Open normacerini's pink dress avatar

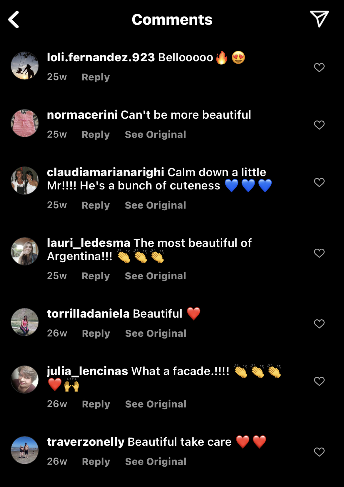(x=25, y=123)
